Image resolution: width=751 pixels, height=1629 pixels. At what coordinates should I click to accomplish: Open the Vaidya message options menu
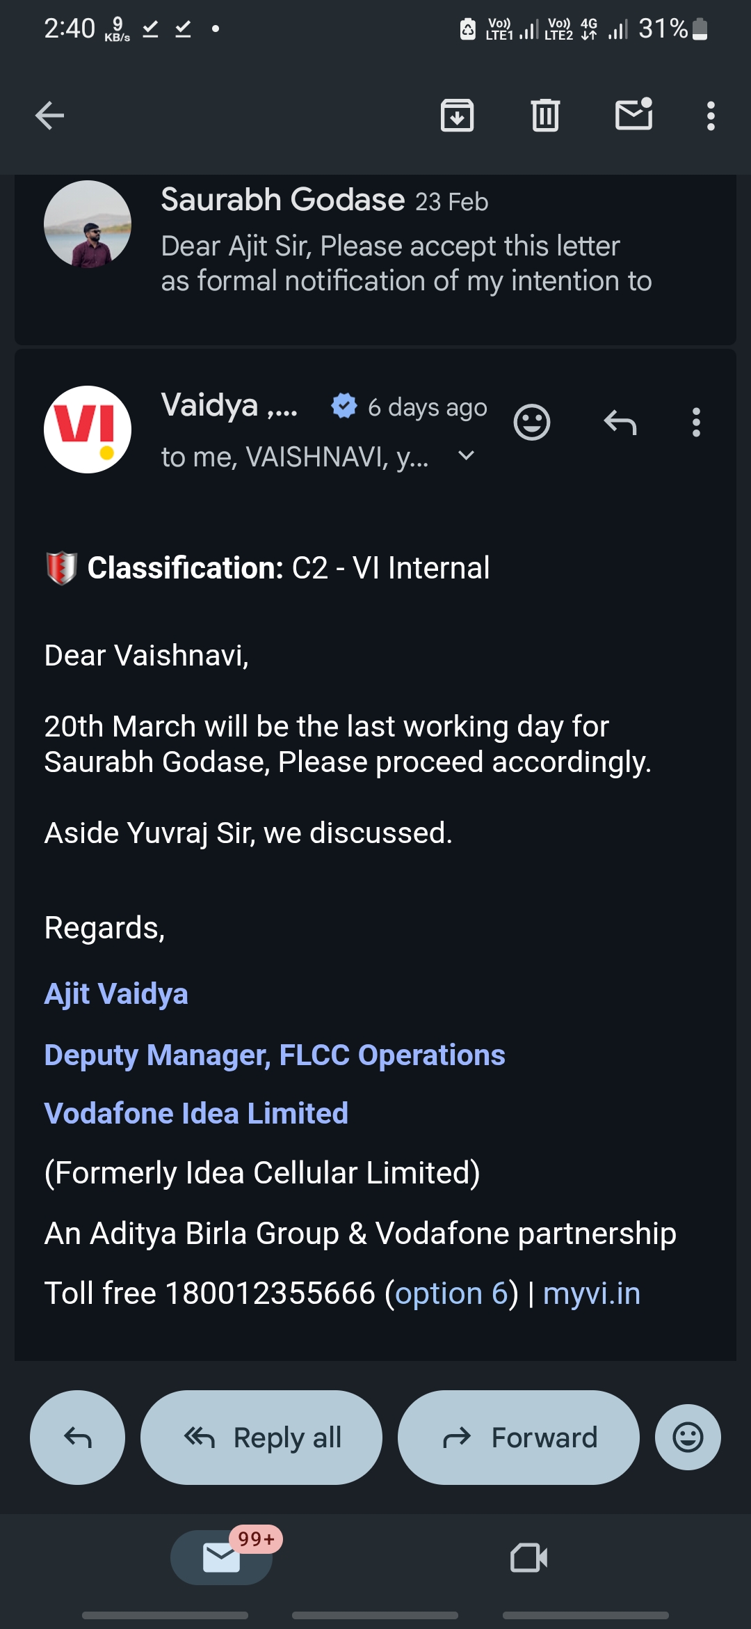pyautogui.click(x=696, y=422)
